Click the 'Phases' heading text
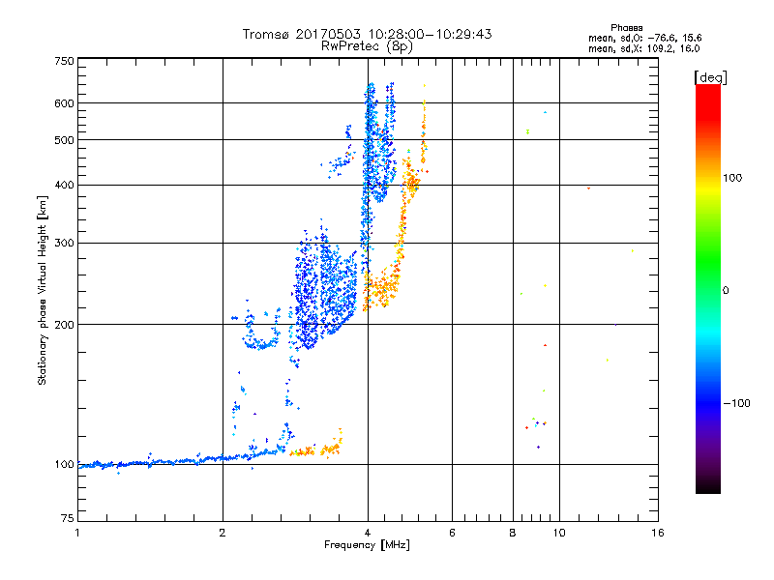Screen dimensions: 774x580 click(x=626, y=28)
